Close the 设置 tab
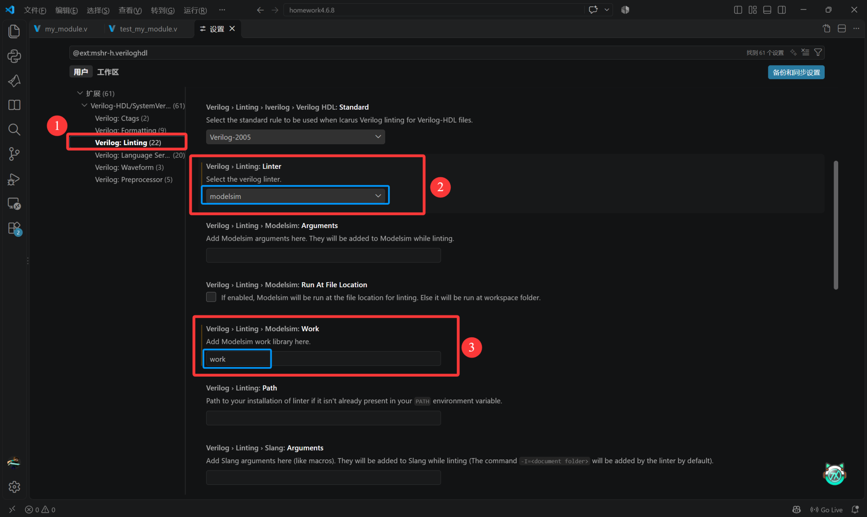 point(232,28)
